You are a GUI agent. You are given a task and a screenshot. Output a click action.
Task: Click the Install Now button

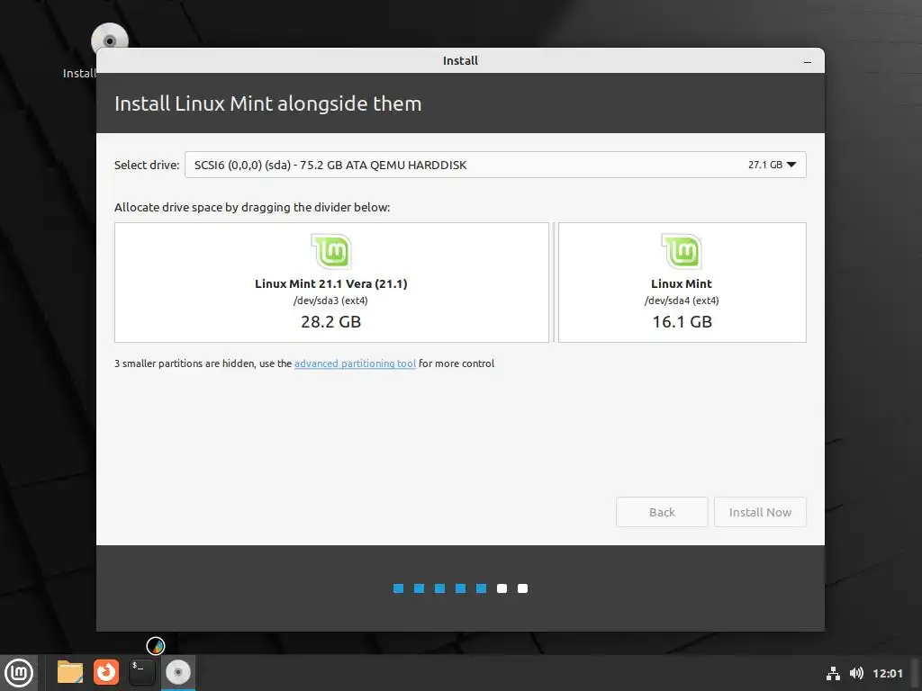coord(760,512)
